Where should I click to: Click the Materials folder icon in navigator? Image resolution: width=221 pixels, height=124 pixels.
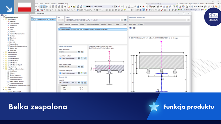coord(8,21)
